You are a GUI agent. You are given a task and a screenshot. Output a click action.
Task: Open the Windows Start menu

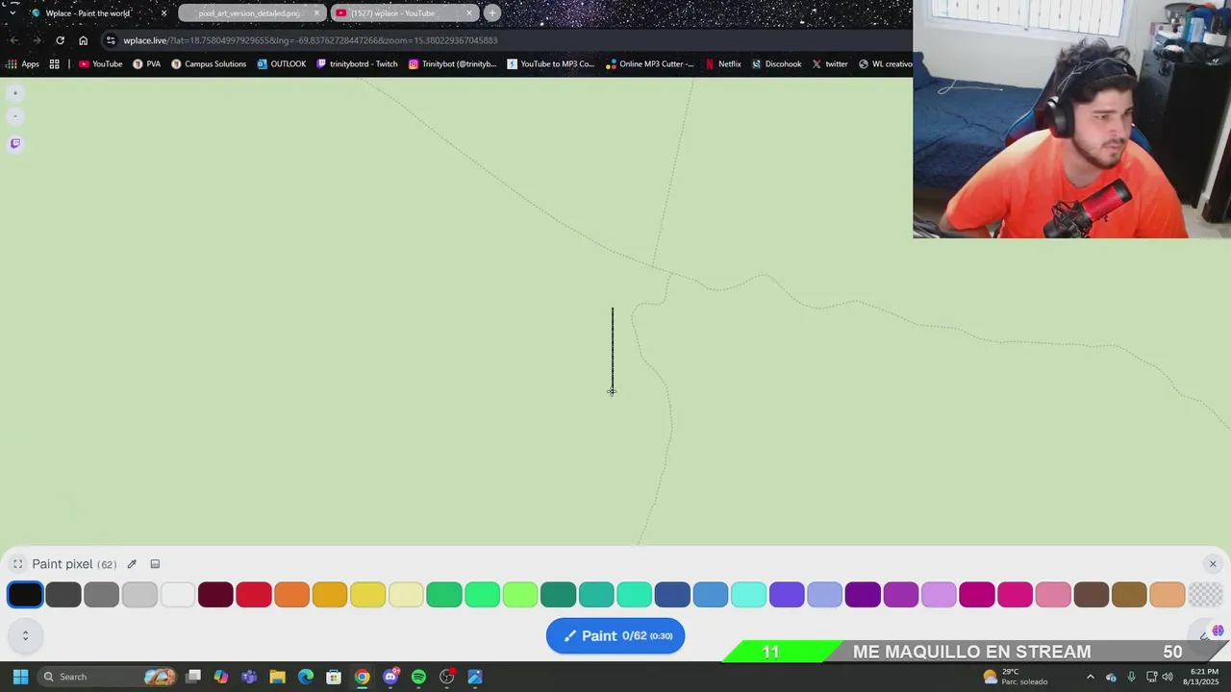[x=20, y=677]
